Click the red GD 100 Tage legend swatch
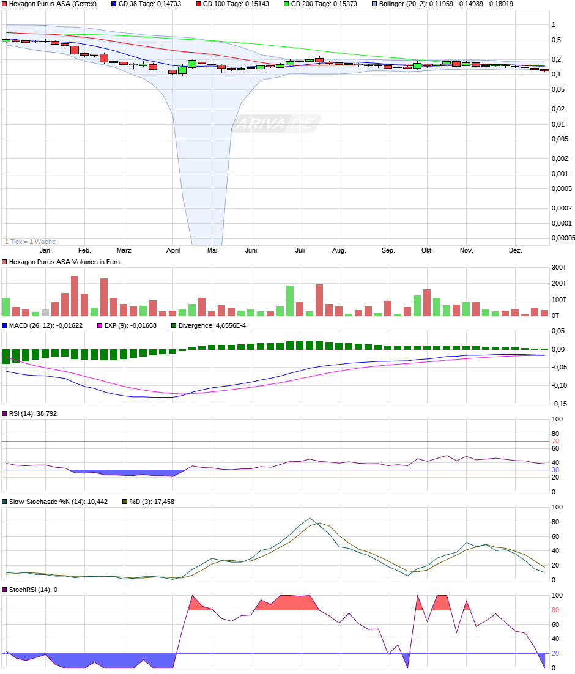The image size is (575, 674). [198, 4]
